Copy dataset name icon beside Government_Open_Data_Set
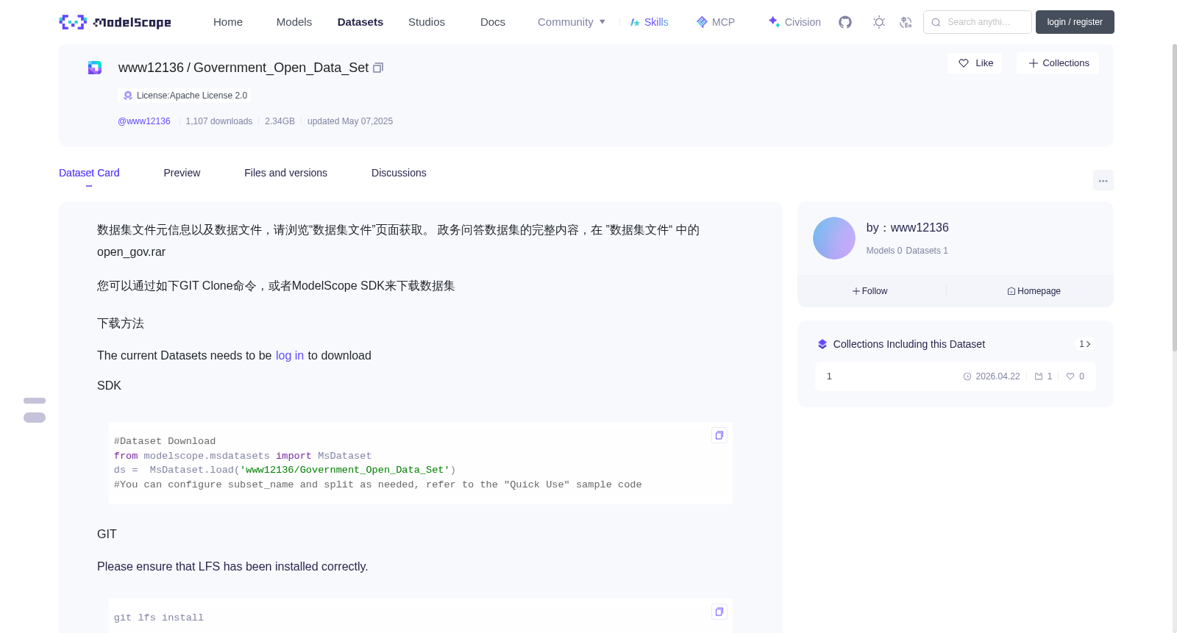The height and width of the screenshot is (633, 1177). [x=378, y=68]
